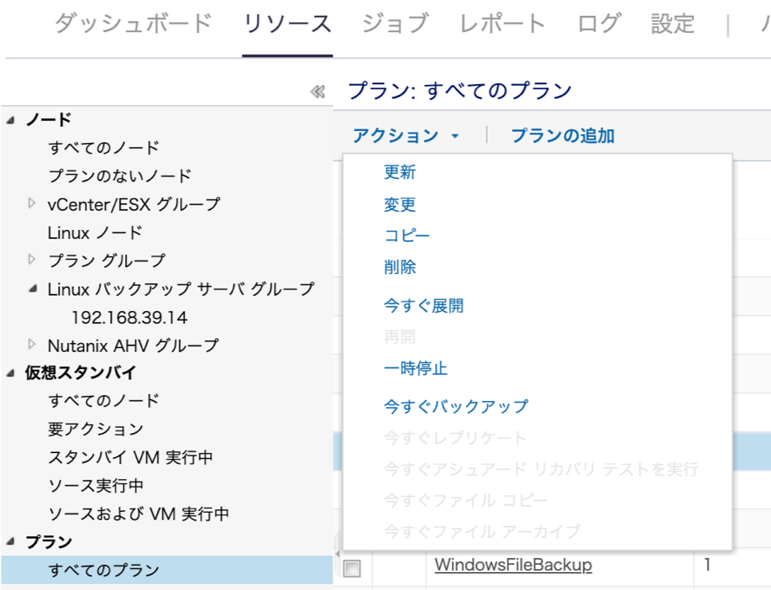Select Linux ノード in the tree
The image size is (771, 590).
click(95, 232)
